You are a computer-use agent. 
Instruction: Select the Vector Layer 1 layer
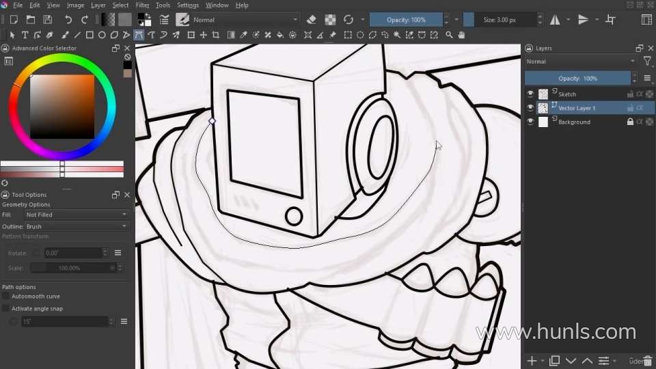577,108
